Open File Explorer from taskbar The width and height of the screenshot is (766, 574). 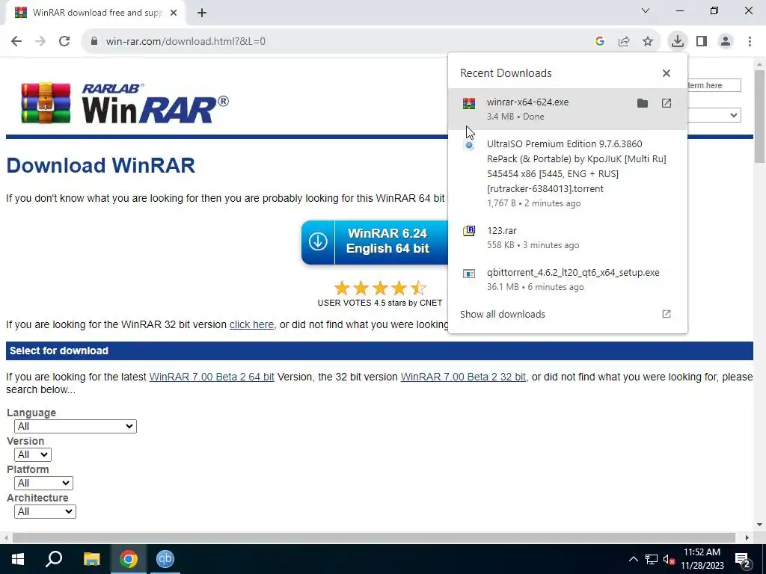91,559
